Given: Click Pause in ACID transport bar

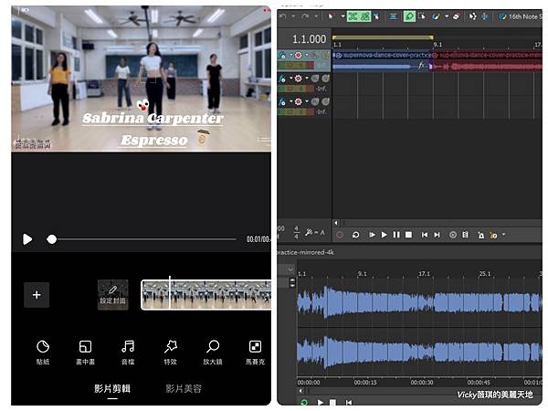Looking at the screenshot, I should pos(396,235).
